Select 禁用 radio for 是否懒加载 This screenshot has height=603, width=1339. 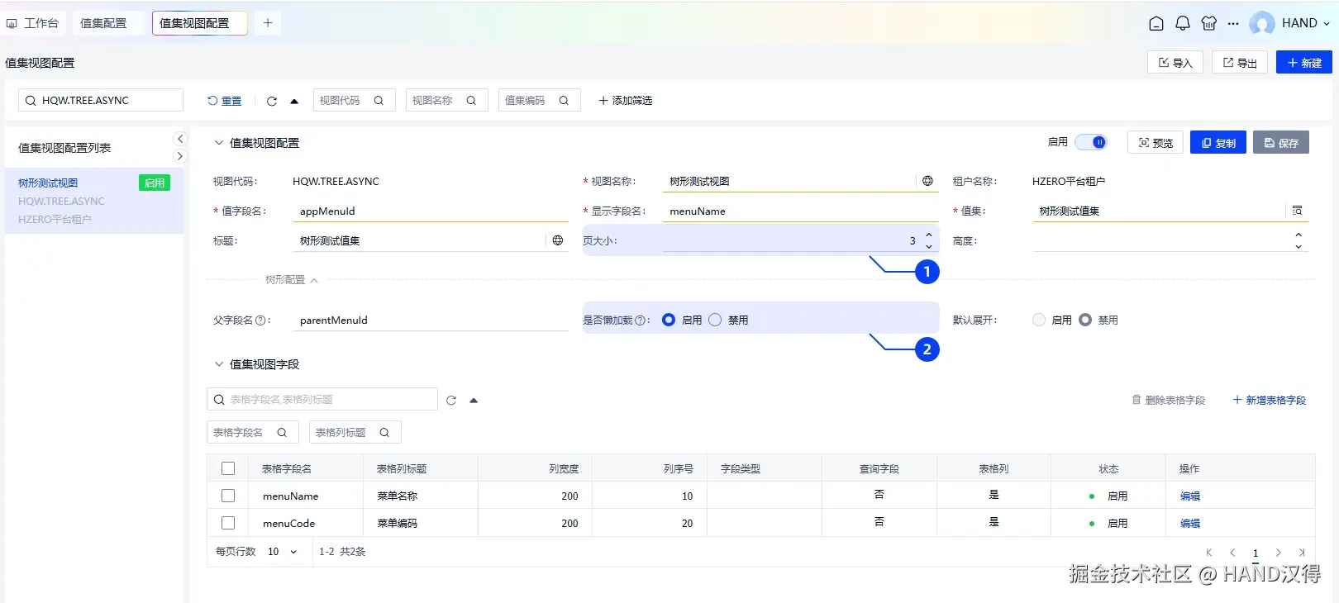coord(715,320)
